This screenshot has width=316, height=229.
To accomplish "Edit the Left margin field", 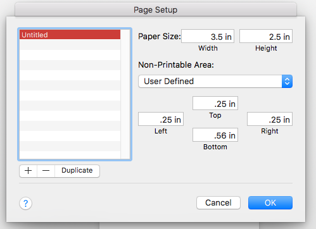I will [161, 119].
